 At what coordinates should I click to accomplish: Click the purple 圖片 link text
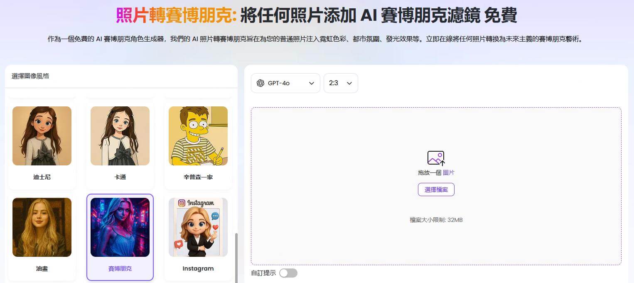click(448, 172)
